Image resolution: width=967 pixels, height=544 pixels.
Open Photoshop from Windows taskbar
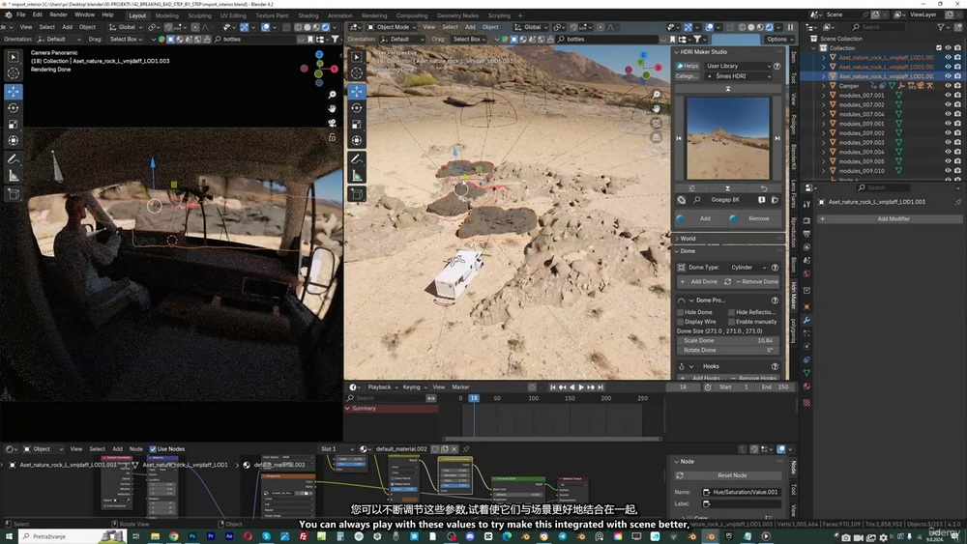(192, 536)
